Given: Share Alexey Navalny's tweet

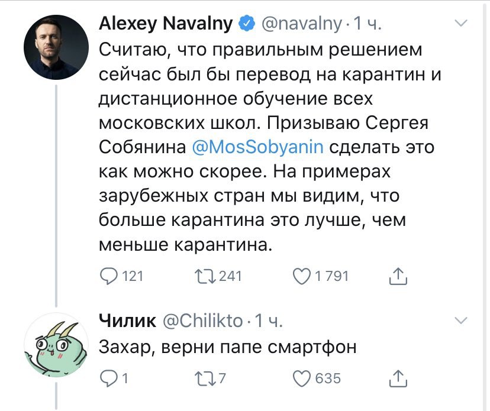Looking at the screenshot, I should click(399, 276).
